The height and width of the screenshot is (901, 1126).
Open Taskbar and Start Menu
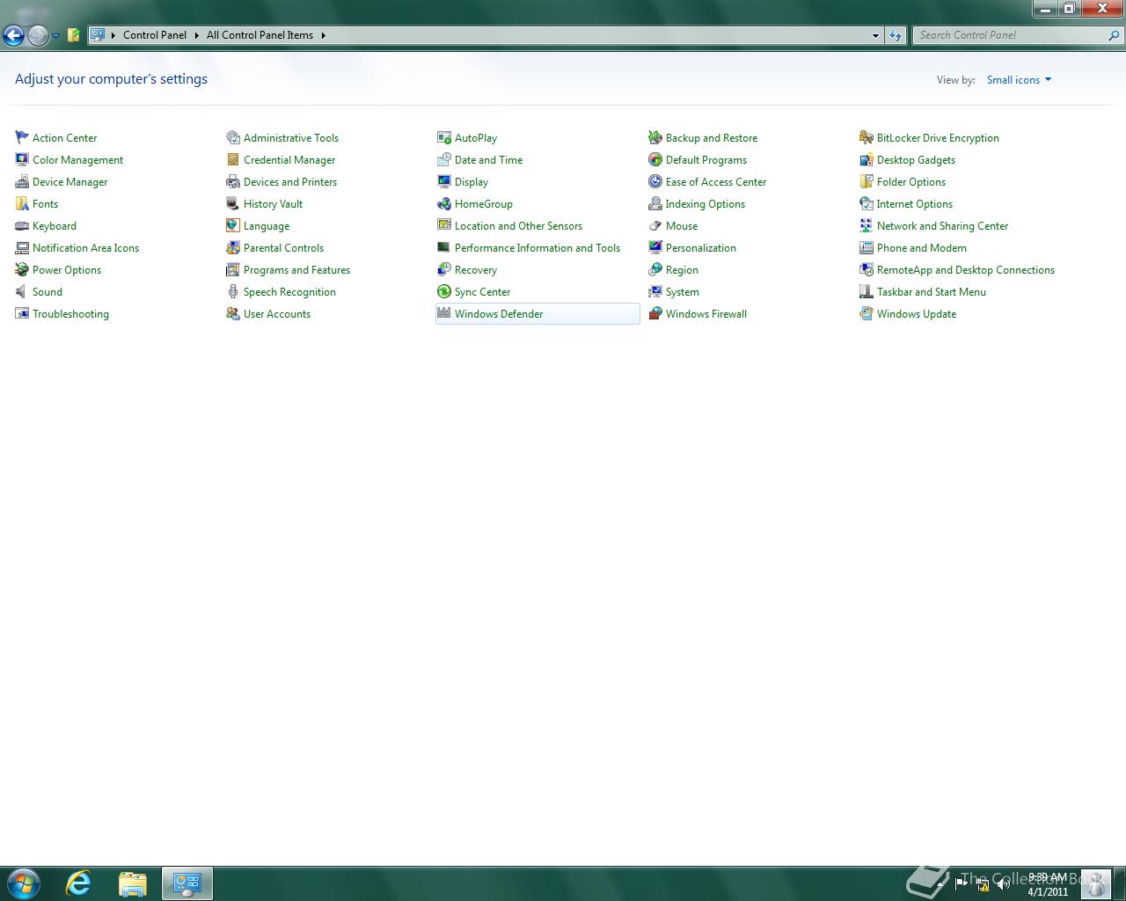click(932, 292)
